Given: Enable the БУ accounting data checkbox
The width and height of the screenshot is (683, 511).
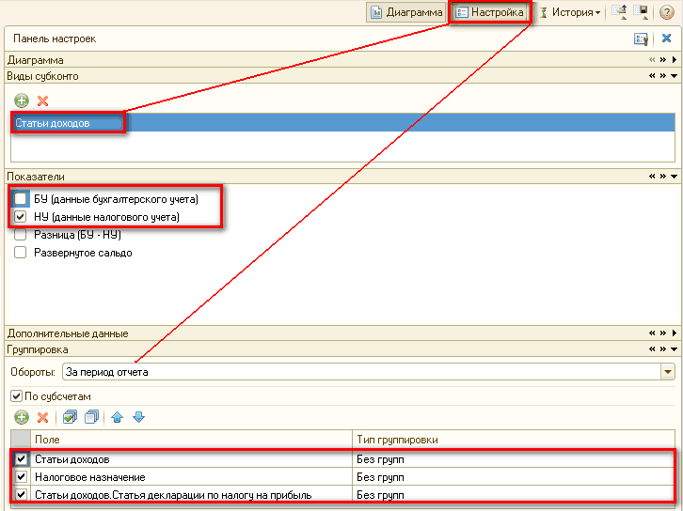Looking at the screenshot, I should (21, 199).
